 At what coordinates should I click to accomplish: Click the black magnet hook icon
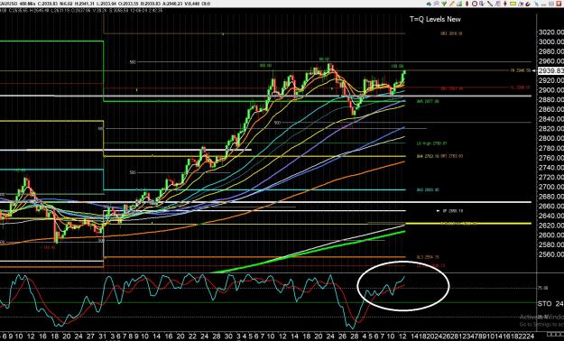pos(529,4)
